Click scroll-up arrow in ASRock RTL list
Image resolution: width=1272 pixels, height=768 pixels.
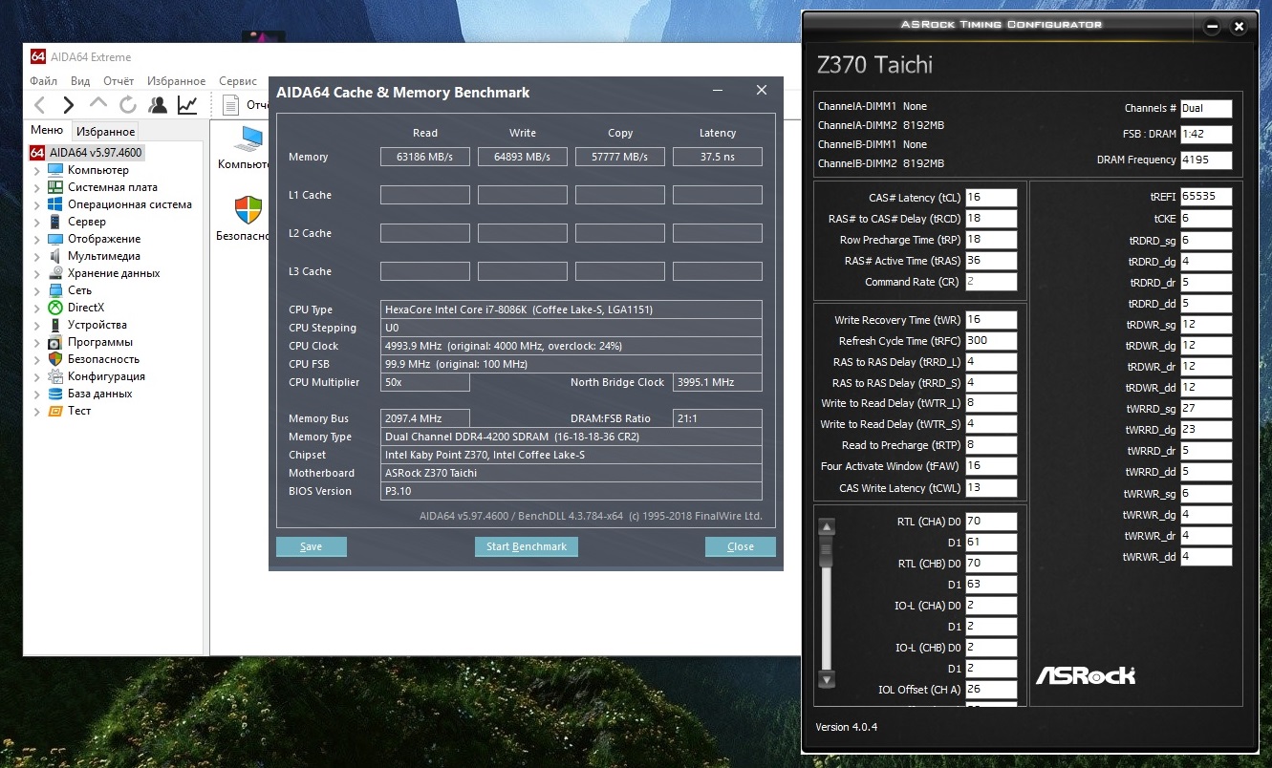(828, 526)
